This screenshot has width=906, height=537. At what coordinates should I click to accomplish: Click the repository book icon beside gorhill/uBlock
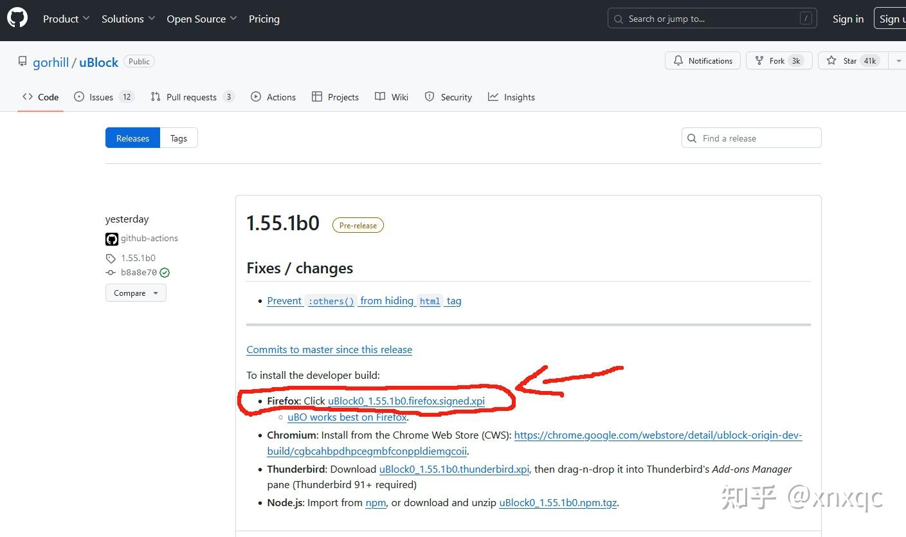pos(23,61)
